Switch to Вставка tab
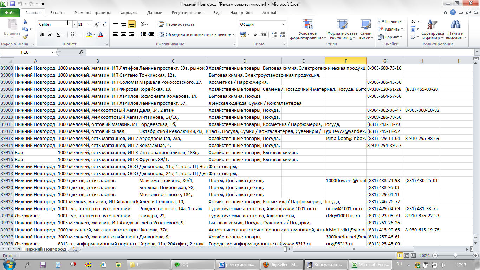Screen dimensions: 480x270 click(x=57, y=13)
